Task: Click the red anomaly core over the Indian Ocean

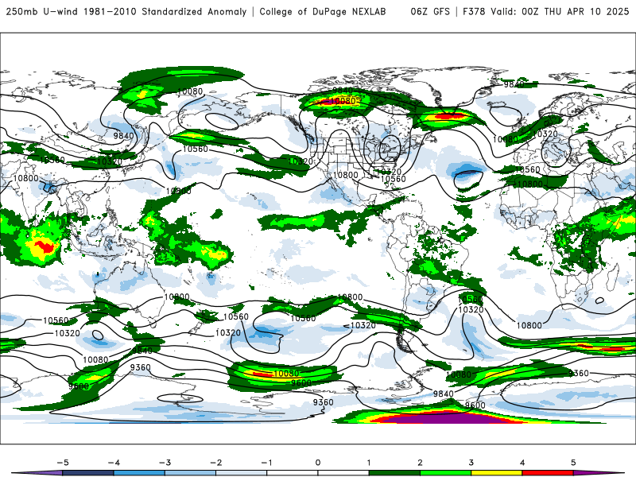Action: 45,246
